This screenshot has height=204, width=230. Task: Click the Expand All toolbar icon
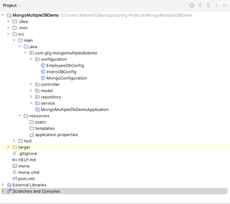(200, 5)
